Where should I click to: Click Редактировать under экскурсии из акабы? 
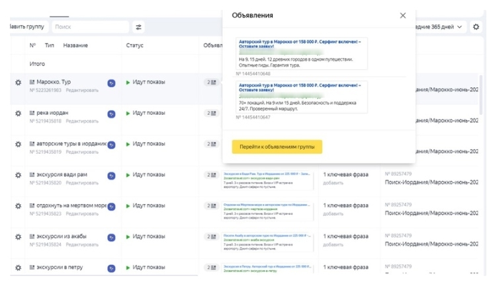click(82, 244)
